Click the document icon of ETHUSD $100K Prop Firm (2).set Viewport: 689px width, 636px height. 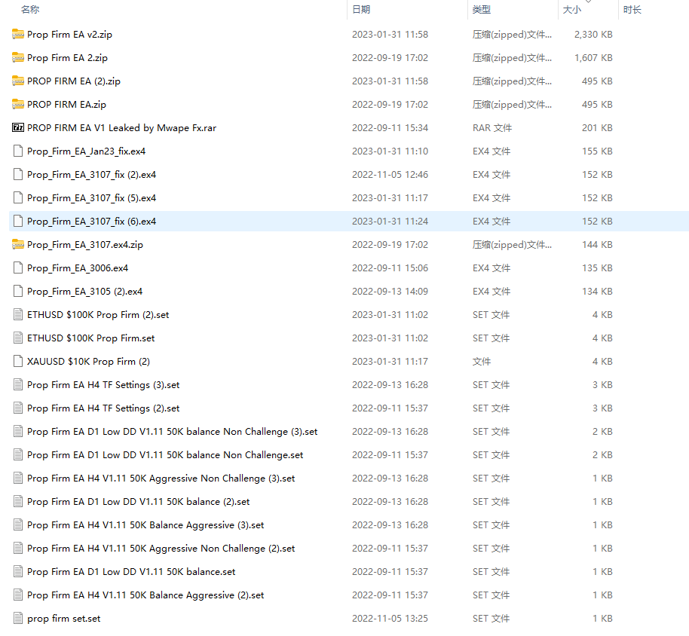point(18,314)
